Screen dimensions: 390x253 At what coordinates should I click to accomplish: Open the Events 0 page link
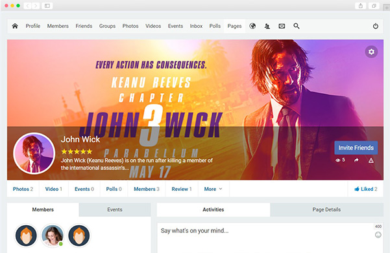pos(84,189)
